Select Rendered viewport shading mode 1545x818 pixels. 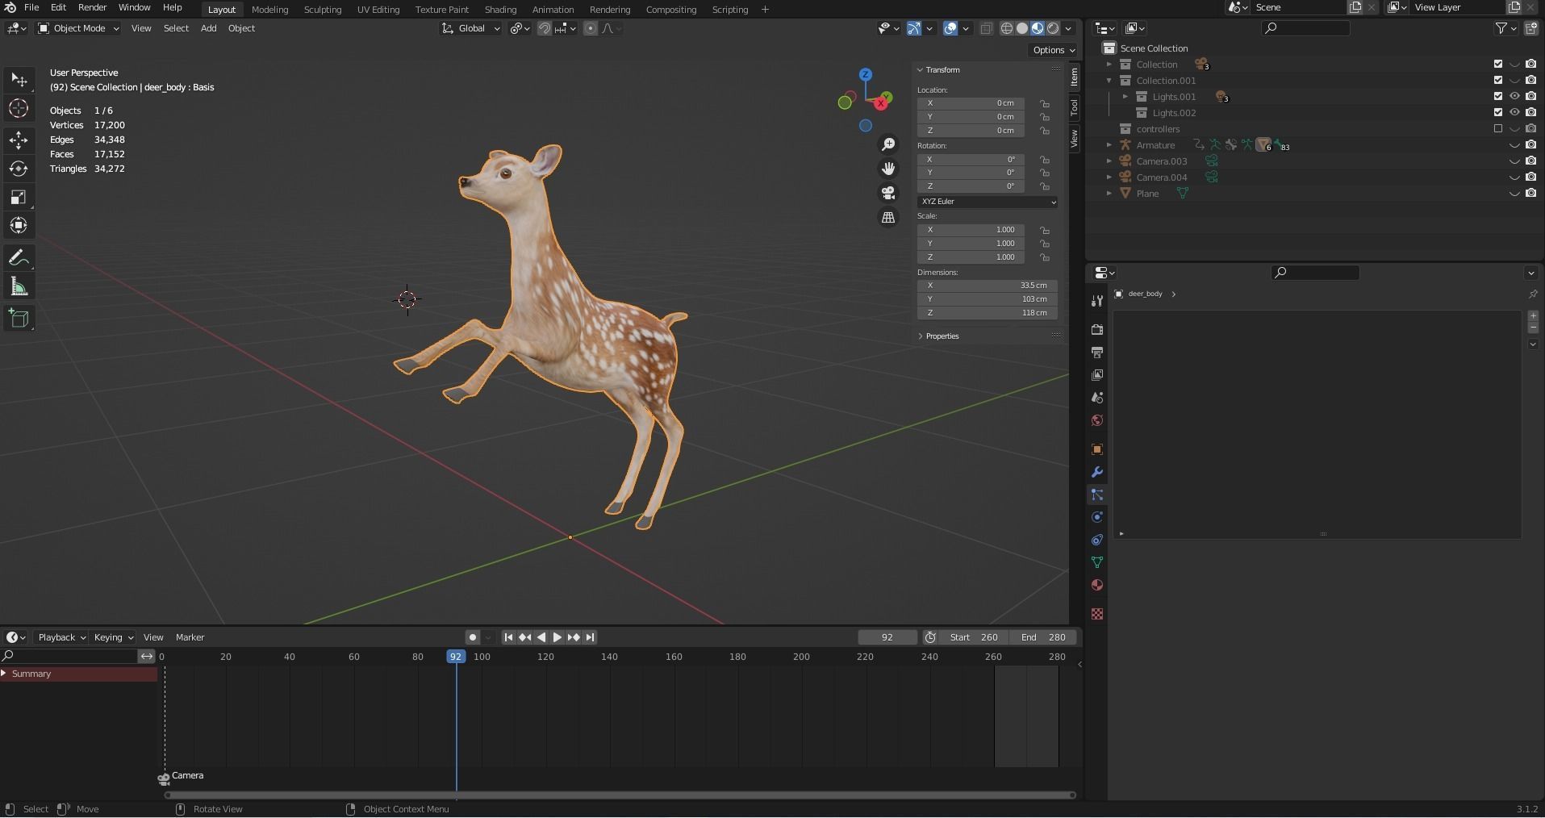(x=1052, y=28)
